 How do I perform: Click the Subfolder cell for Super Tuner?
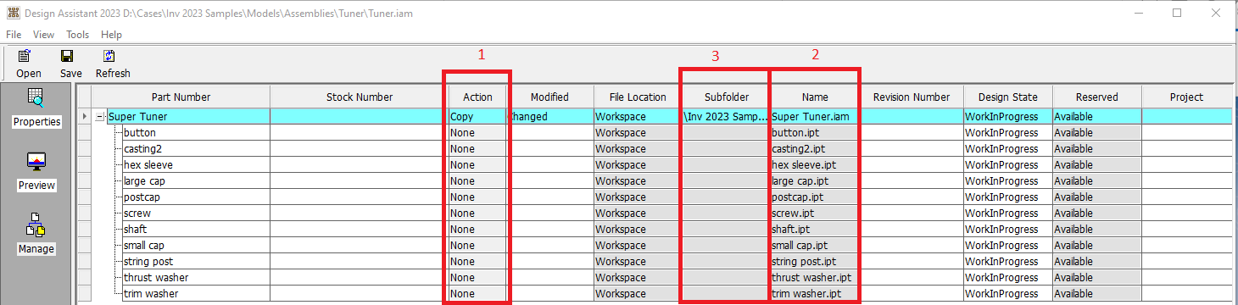(727, 117)
